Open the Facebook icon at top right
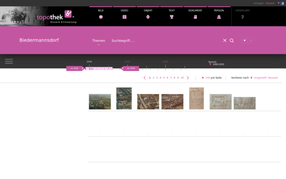 [282, 3]
